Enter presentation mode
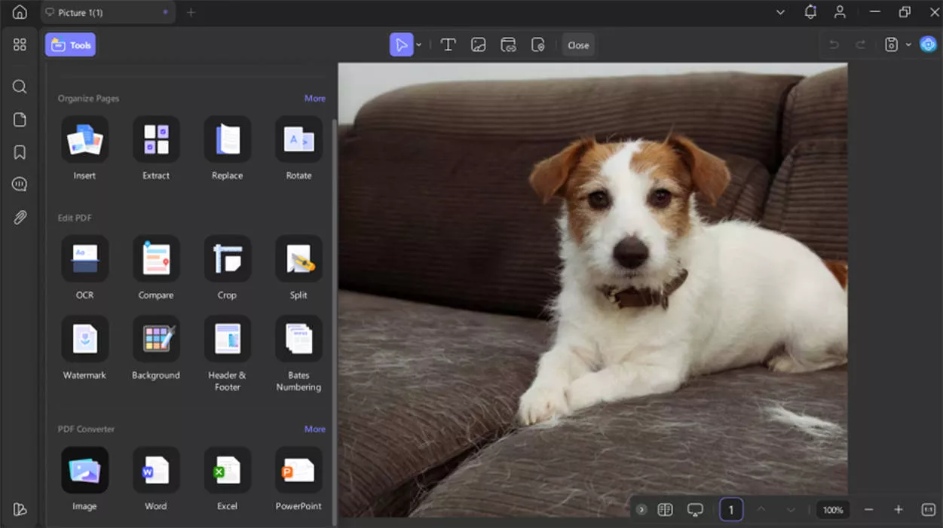Image resolution: width=943 pixels, height=528 pixels. point(695,509)
